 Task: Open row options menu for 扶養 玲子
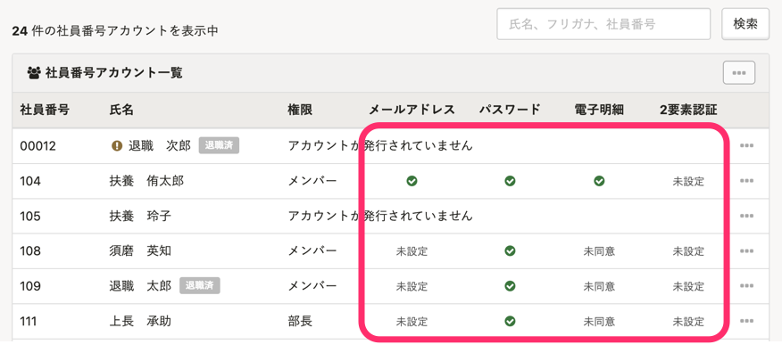pyautogui.click(x=746, y=217)
